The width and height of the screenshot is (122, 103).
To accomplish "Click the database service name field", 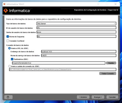I will click(x=79, y=55).
